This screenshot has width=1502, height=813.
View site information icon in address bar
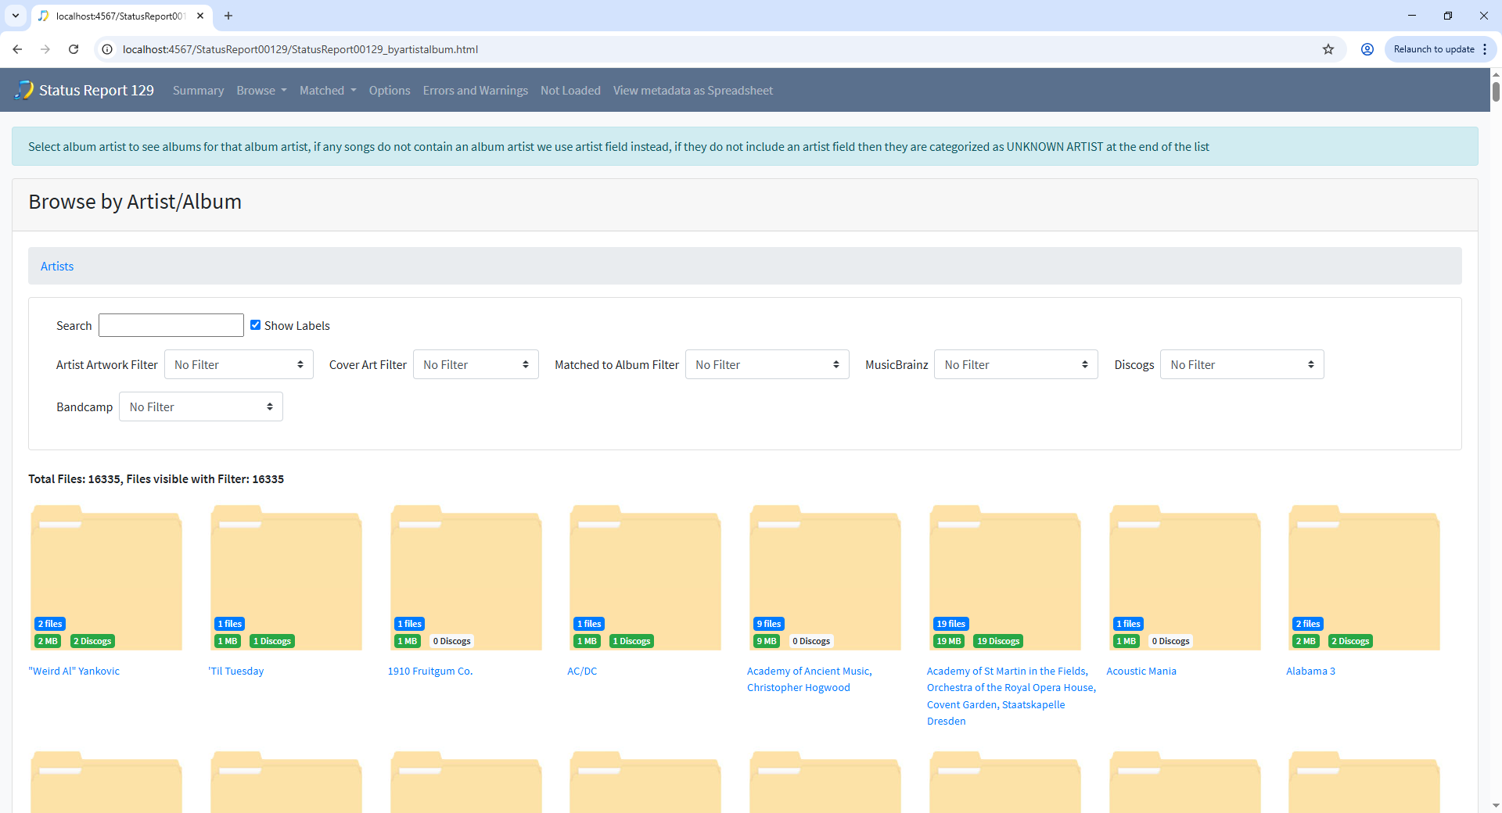point(108,49)
